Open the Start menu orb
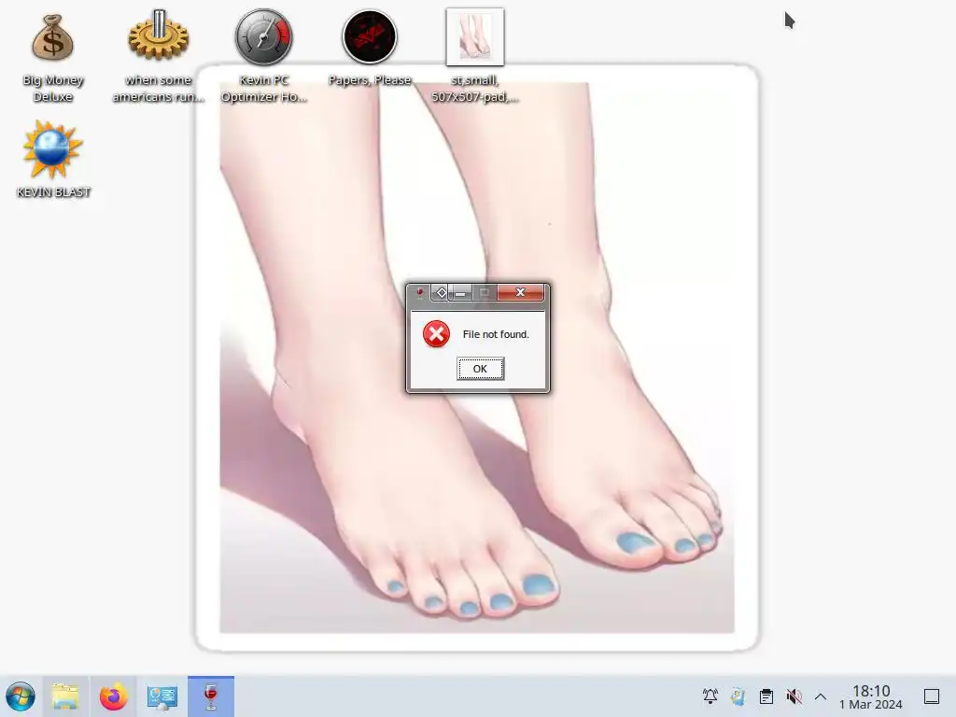This screenshot has height=717, width=956. [21, 696]
